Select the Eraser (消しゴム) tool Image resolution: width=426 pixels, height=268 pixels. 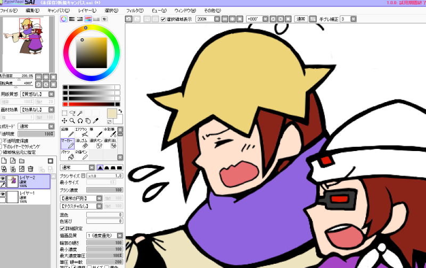click(x=81, y=144)
